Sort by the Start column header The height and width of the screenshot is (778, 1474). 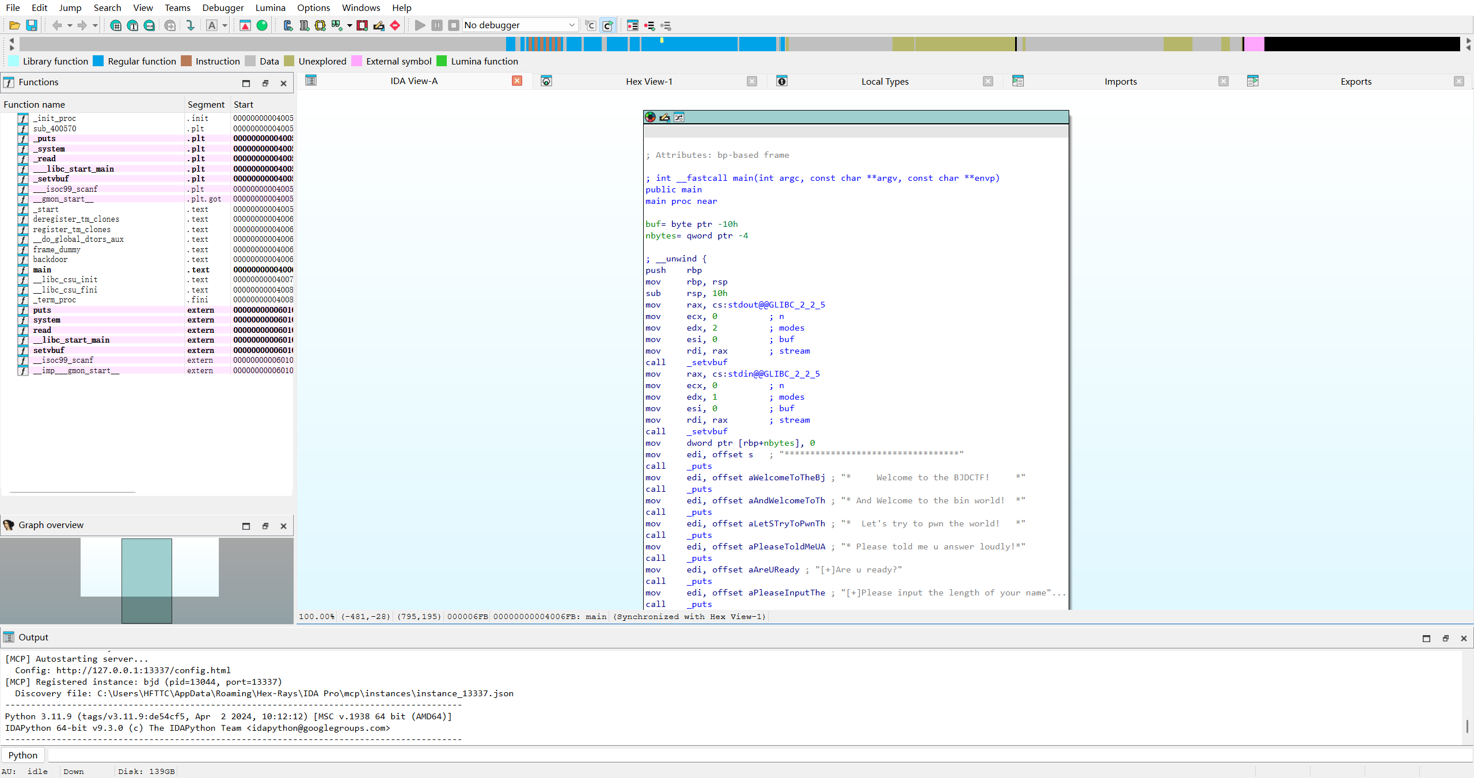(x=262, y=104)
